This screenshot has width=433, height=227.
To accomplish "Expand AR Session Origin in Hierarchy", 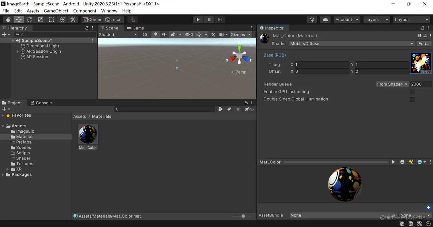I will click(x=18, y=51).
